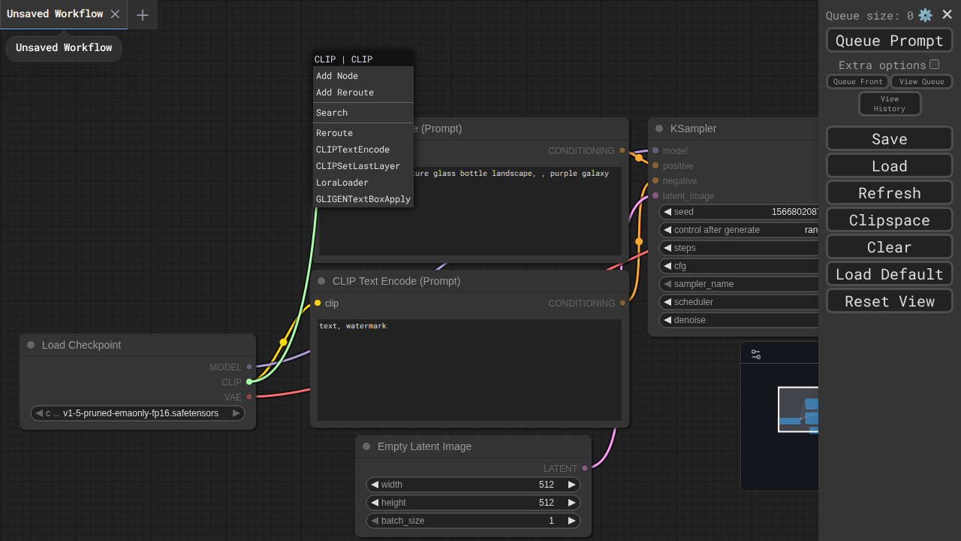961x541 pixels.
Task: Close the Unsaved Workflow tab
Action: [x=115, y=14]
